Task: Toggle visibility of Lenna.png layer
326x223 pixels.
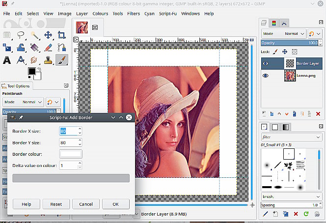Action: [x=265, y=76]
